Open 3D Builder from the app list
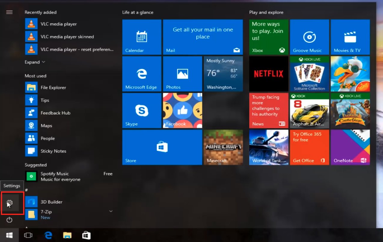 (x=69, y=202)
